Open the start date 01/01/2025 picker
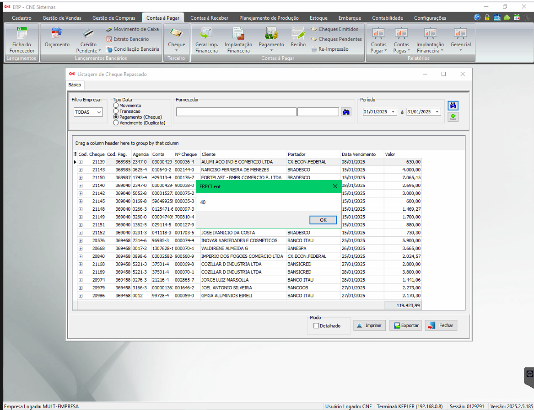This screenshot has height=410, width=534. coord(393,112)
